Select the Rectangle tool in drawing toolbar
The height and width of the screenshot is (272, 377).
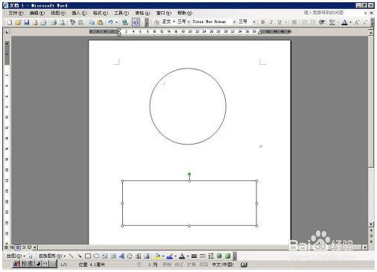(x=88, y=256)
